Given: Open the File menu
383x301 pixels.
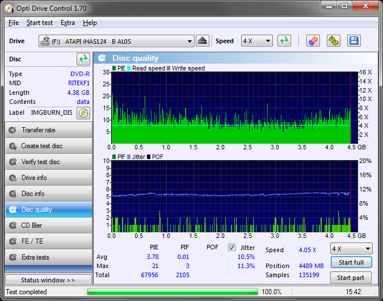Looking at the screenshot, I should (x=14, y=23).
